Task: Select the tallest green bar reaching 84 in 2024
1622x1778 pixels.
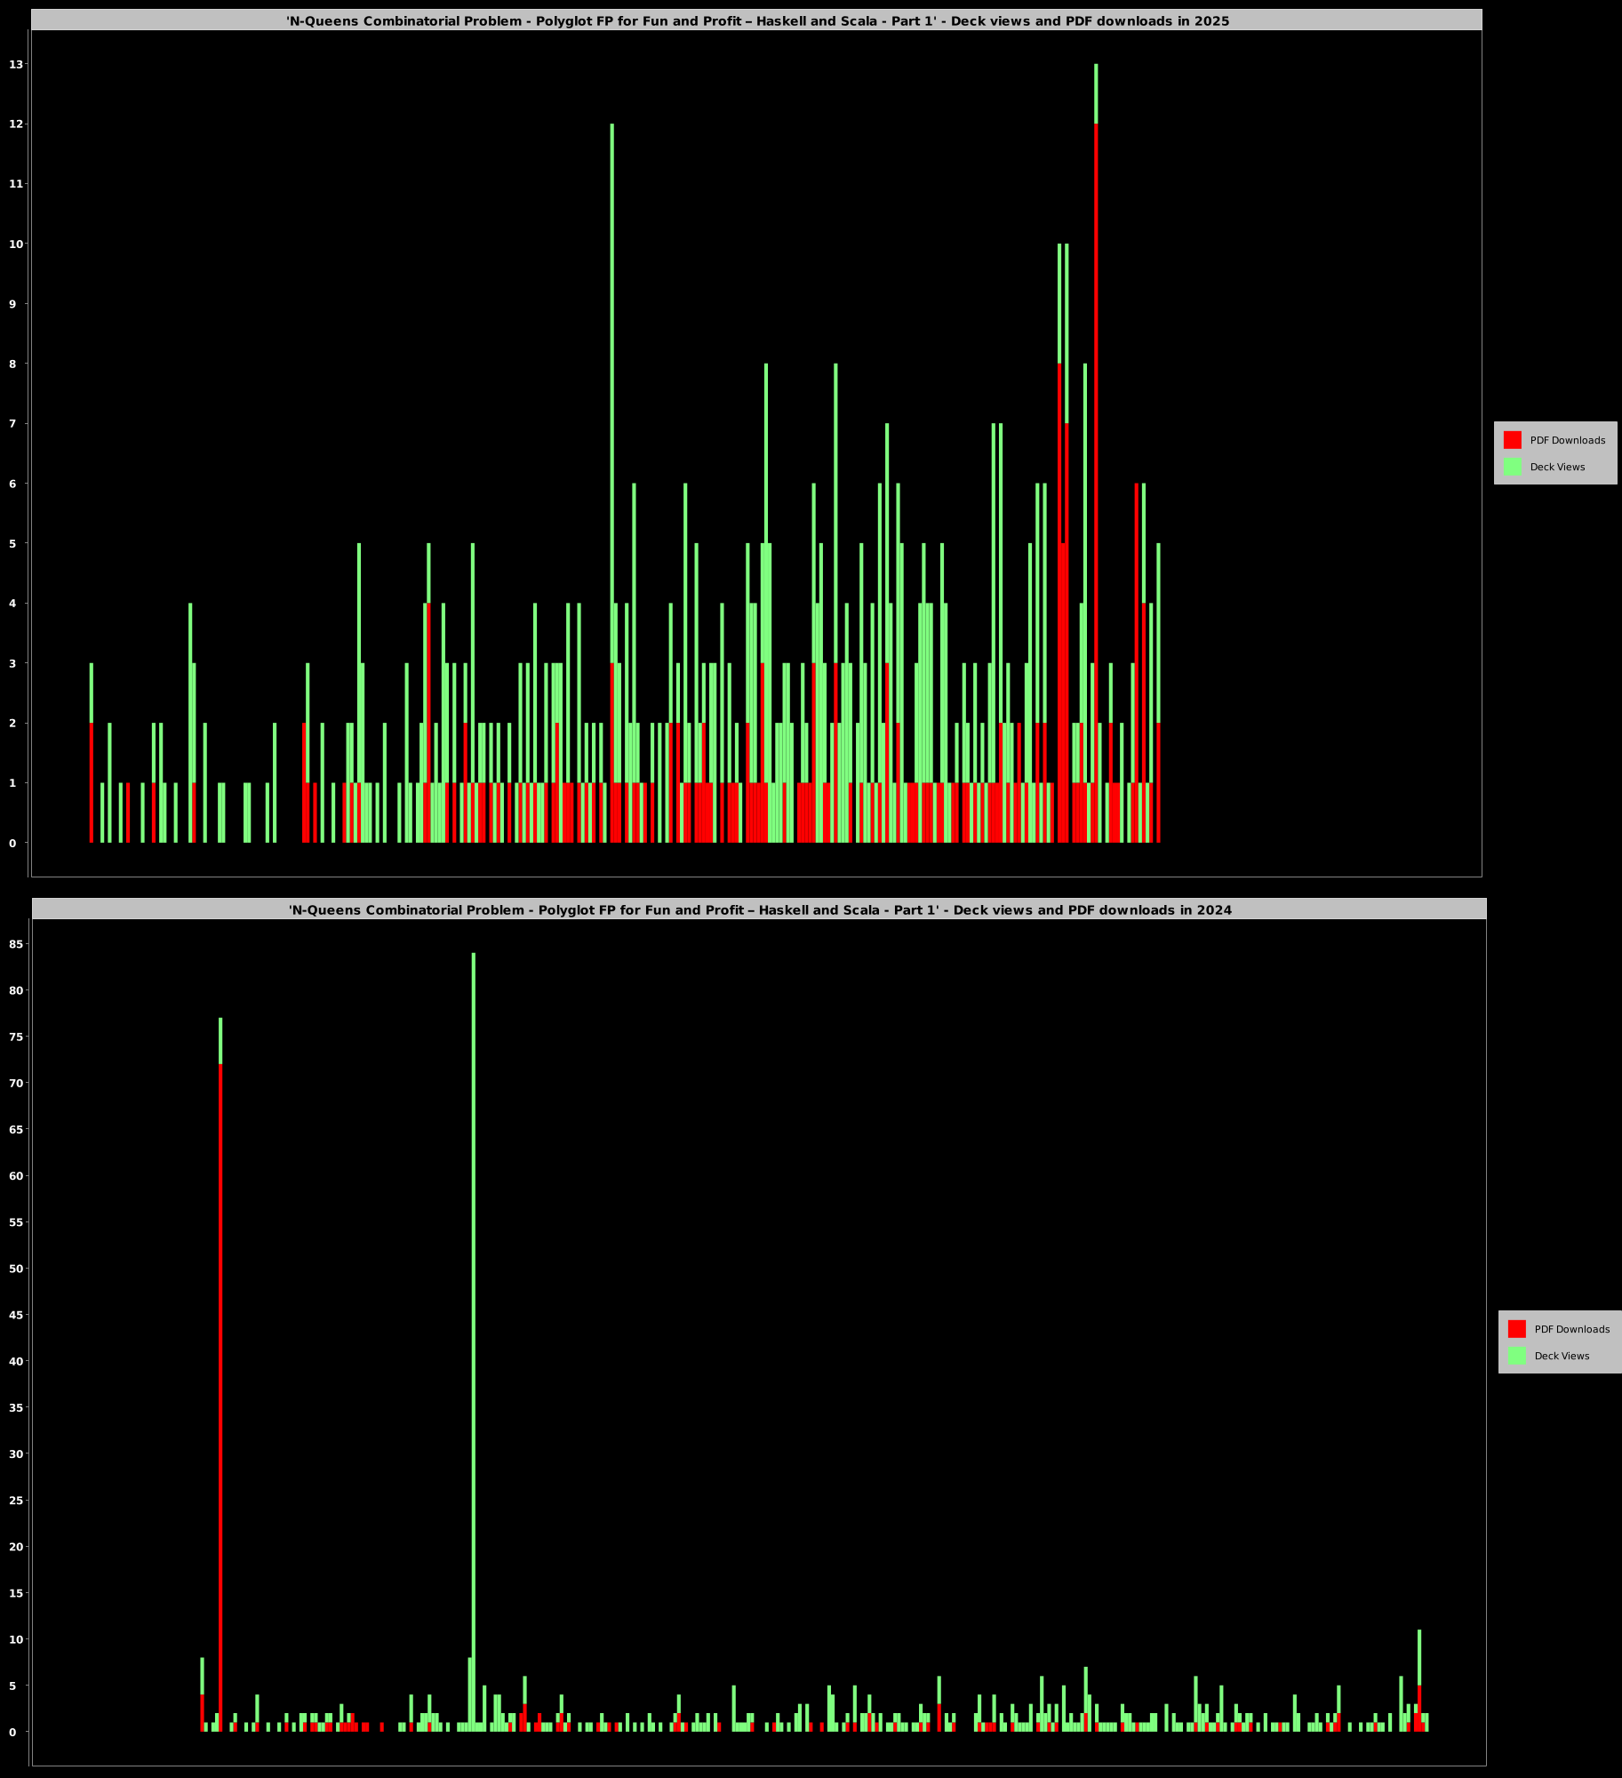Action: point(474,1245)
